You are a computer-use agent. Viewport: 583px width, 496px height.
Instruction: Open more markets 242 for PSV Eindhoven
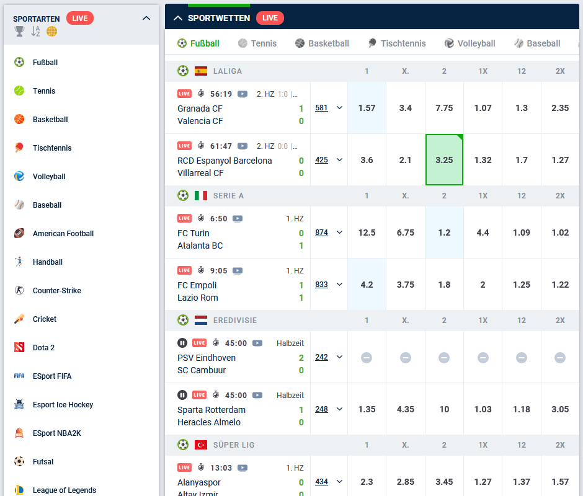[x=322, y=357]
